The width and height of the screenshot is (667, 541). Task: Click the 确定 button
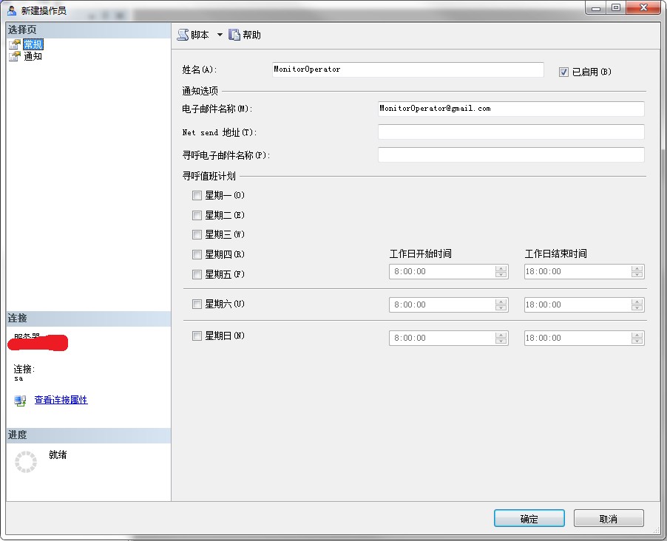click(x=529, y=519)
